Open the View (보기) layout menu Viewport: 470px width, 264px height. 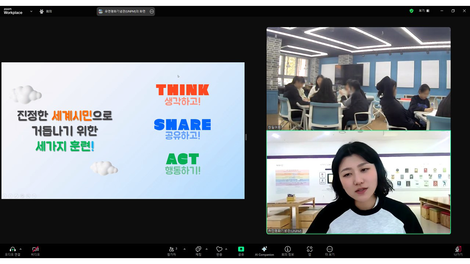[424, 11]
